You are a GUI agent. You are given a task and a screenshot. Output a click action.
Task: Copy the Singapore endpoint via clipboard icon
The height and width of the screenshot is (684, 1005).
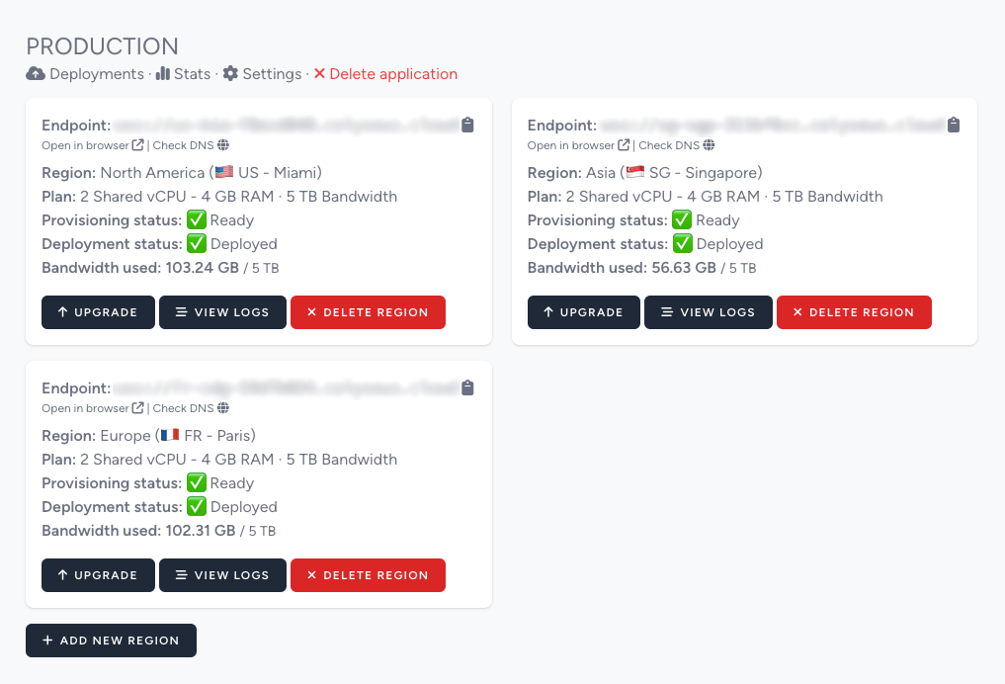pos(953,125)
